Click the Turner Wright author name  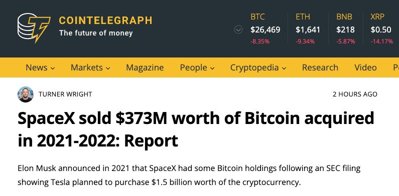(65, 94)
